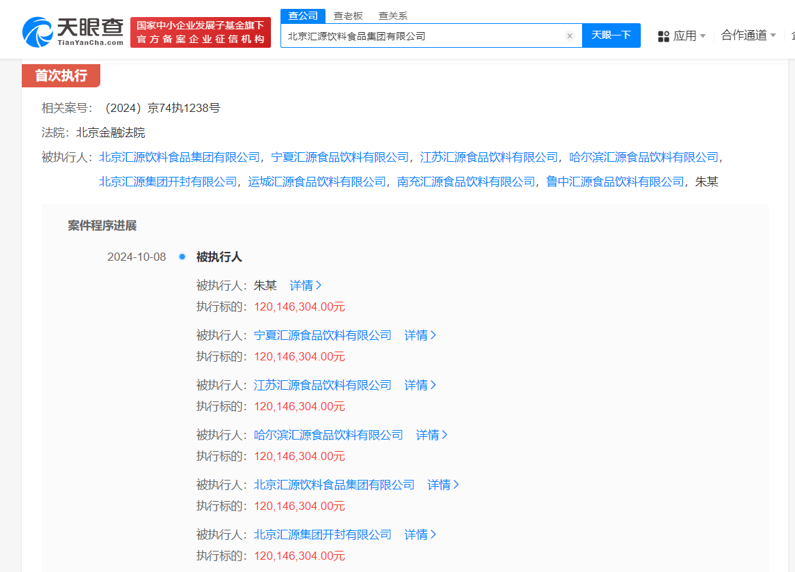Select the date 2024-10-08

point(136,257)
